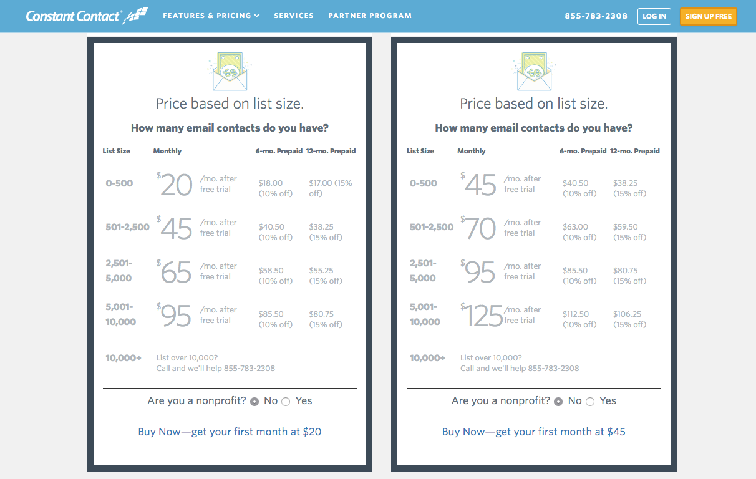Open the Partner Program page

(370, 16)
